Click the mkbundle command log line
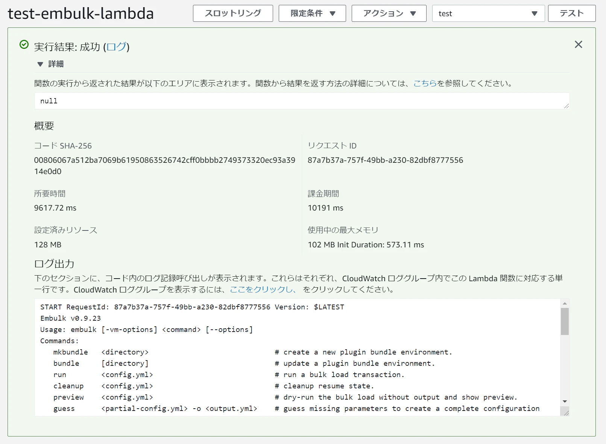 (x=252, y=352)
